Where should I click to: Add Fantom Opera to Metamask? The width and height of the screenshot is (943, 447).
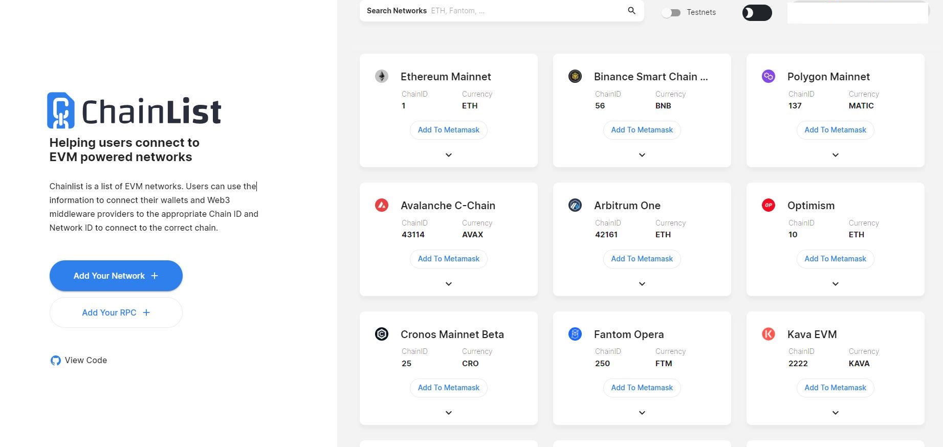pyautogui.click(x=642, y=388)
